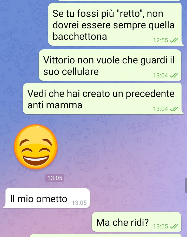Select the 'bacchettona' message bubble
Image resolution: width=187 pixels, height=237 pixels.
coord(116,24)
